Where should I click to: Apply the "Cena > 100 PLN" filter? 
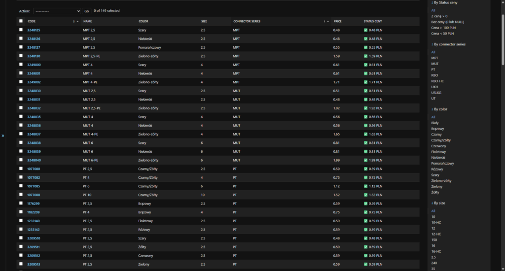pos(443,28)
